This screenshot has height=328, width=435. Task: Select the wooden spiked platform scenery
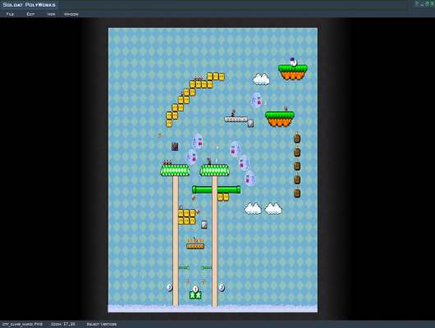(x=195, y=246)
